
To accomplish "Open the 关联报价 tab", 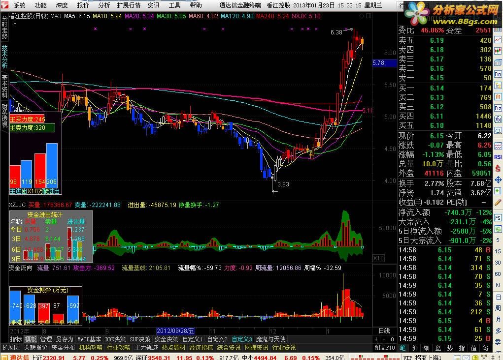I will [x=35, y=348].
